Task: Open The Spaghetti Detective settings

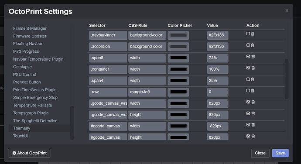Action: tap(35, 120)
